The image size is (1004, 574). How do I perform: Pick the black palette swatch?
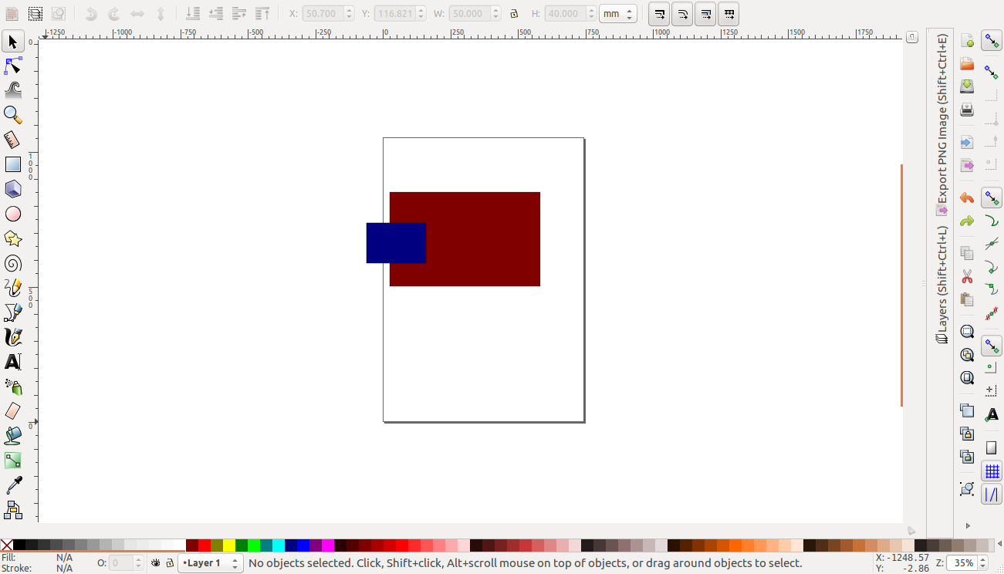point(19,545)
